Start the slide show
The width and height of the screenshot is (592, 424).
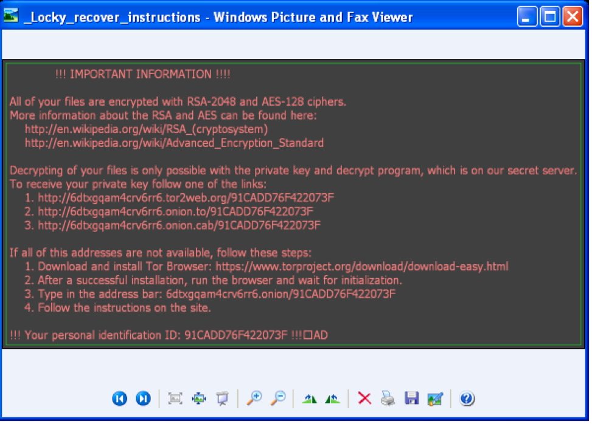222,398
